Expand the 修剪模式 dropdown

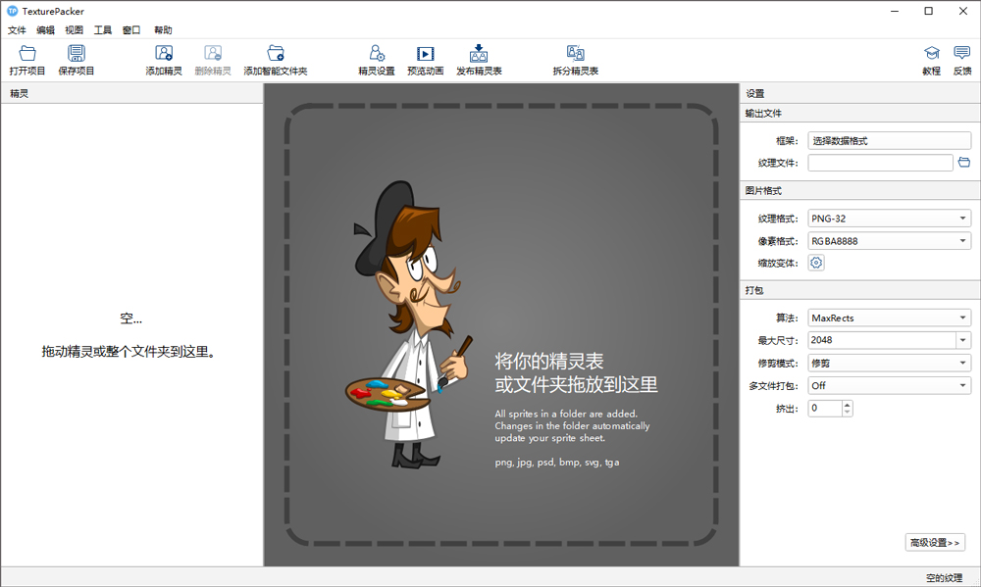(889, 363)
